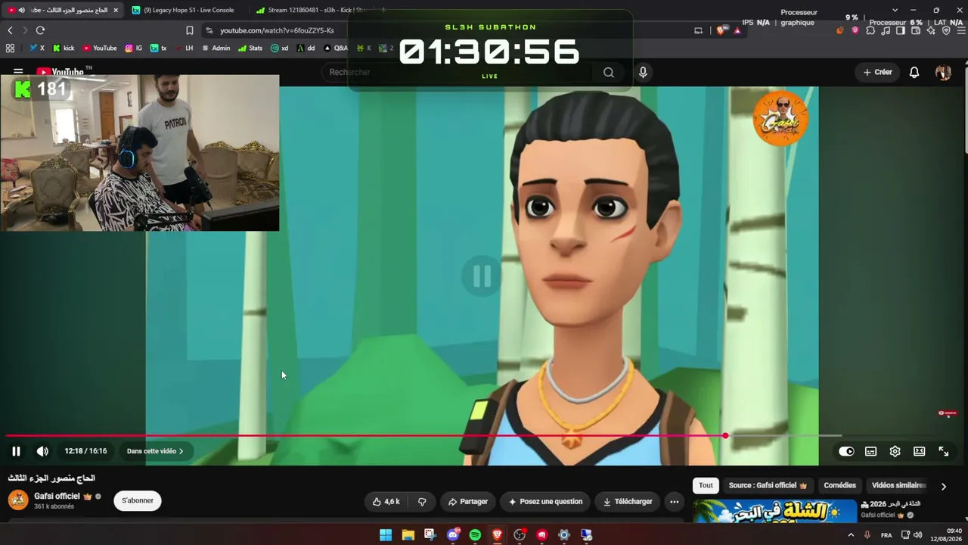Image resolution: width=968 pixels, height=545 pixels.
Task: Open the Gafsi officiel channel name link
Action: pyautogui.click(x=57, y=496)
